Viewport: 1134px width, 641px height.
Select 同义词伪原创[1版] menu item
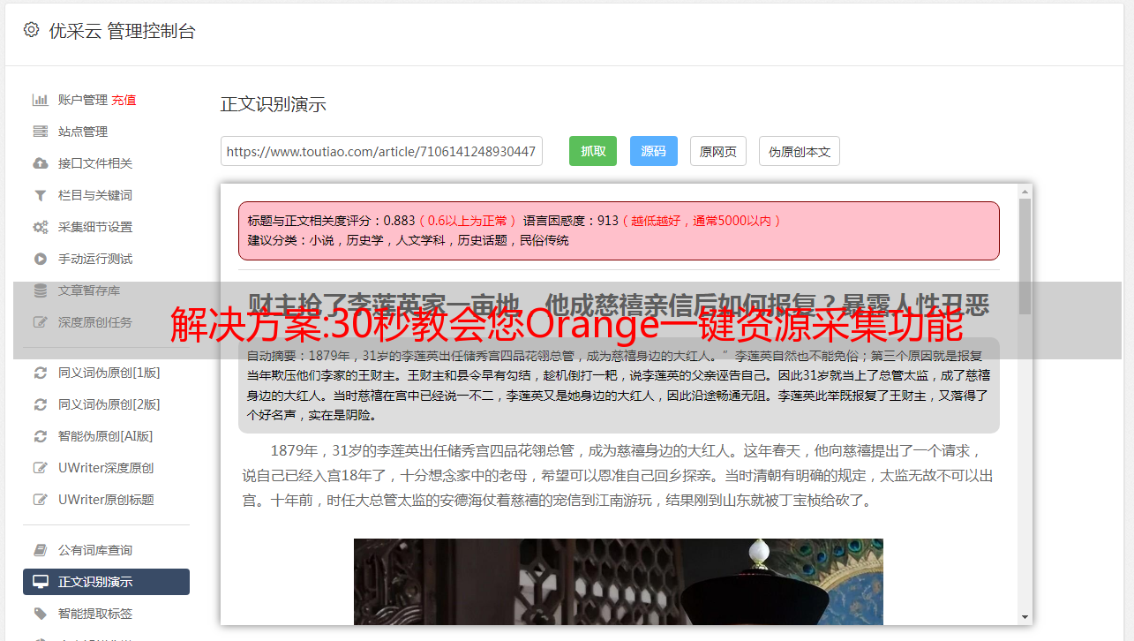point(106,373)
